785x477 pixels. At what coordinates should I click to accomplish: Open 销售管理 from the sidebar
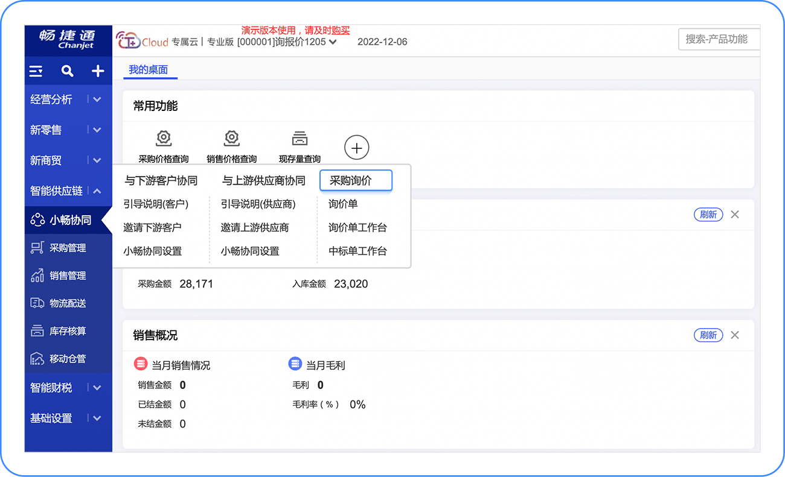[68, 276]
